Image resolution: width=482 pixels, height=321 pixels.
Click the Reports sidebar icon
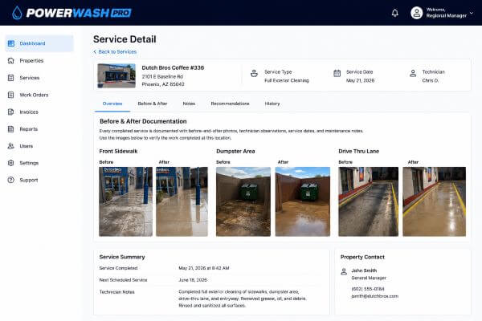click(x=11, y=129)
